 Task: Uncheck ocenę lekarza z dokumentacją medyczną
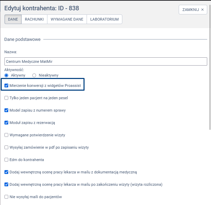(7, 172)
